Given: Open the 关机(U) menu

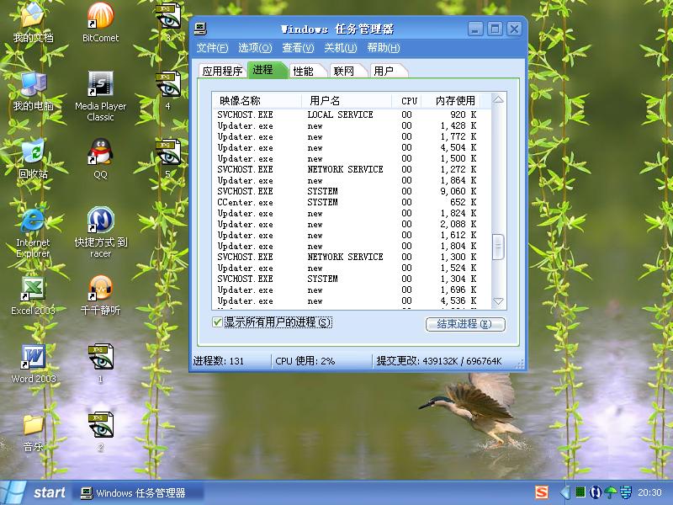Looking at the screenshot, I should tap(341, 48).
